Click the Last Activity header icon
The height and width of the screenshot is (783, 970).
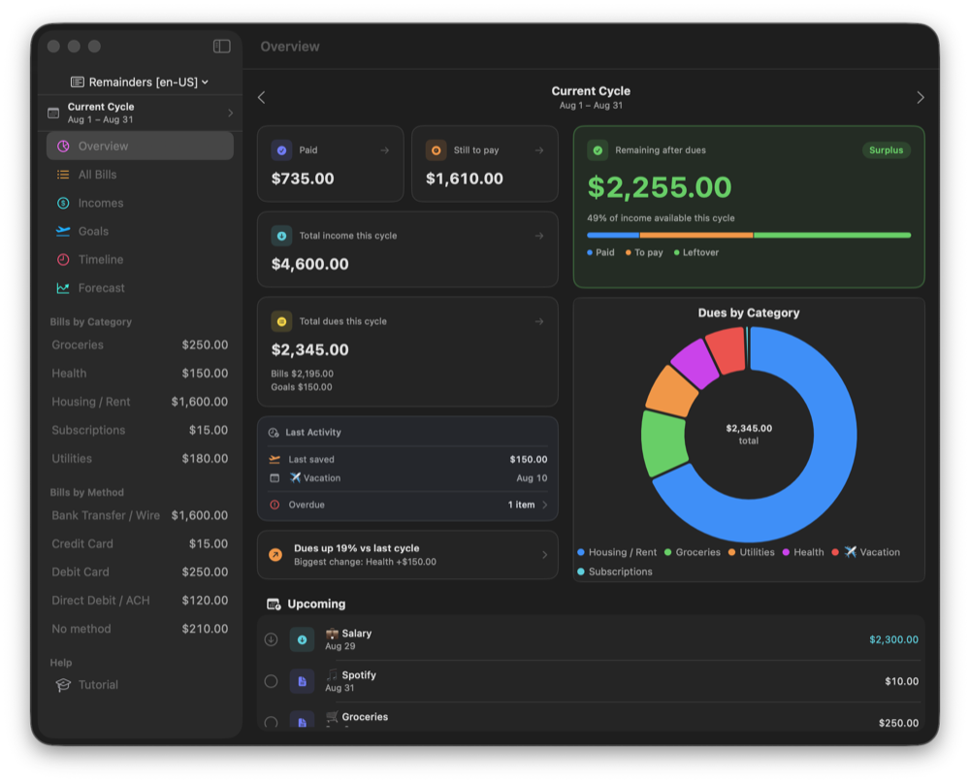point(274,433)
